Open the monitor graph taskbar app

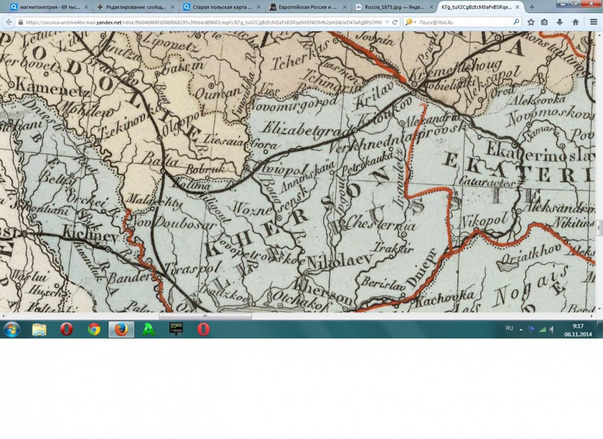tap(176, 329)
